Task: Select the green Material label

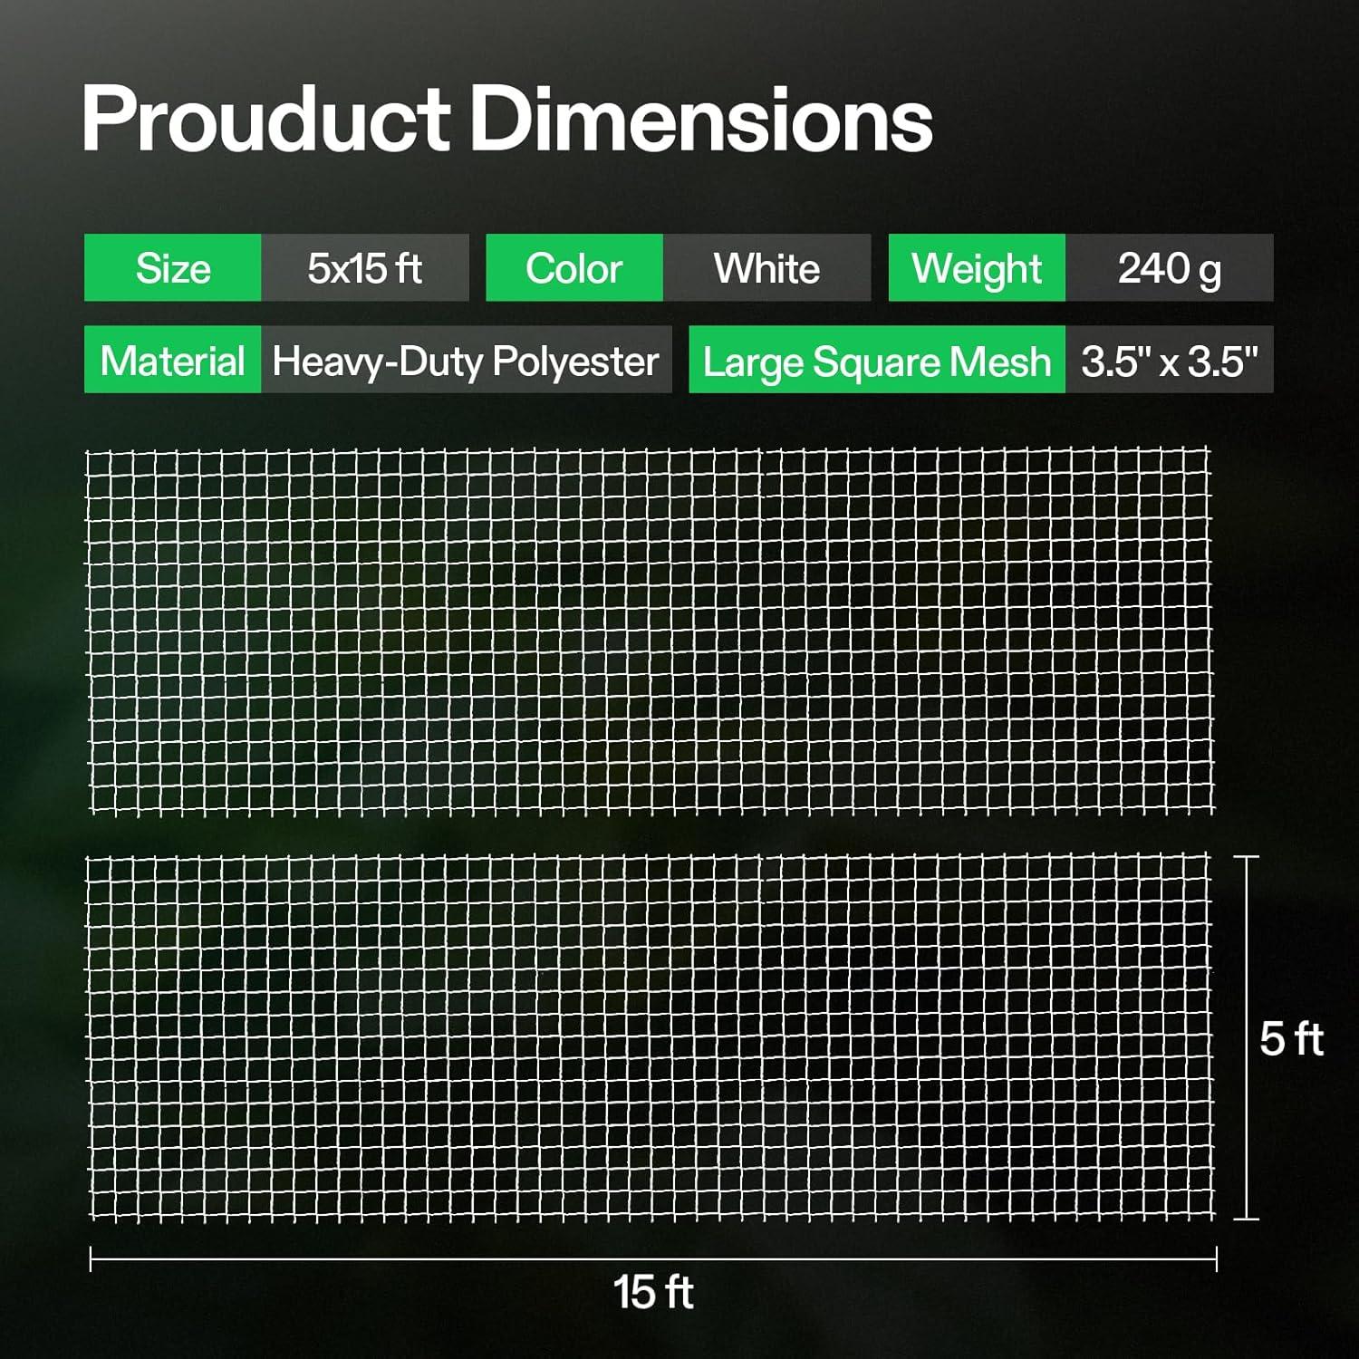Action: point(173,360)
